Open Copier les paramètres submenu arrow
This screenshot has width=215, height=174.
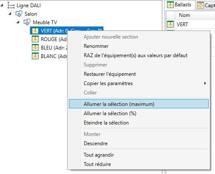tap(205, 83)
